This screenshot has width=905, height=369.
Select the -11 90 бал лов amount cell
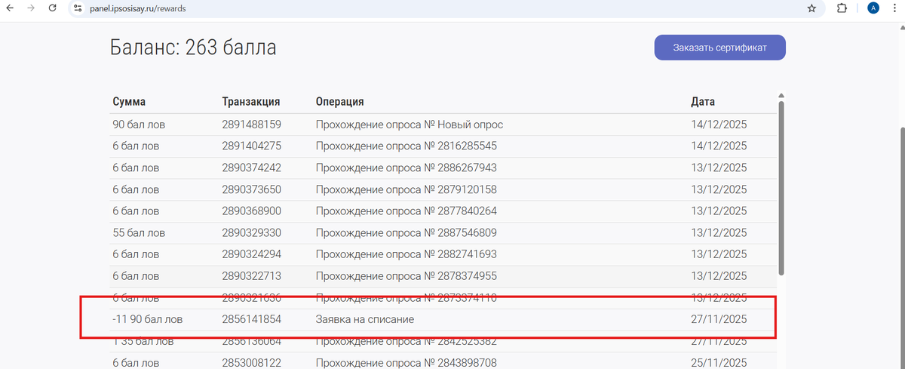click(147, 319)
